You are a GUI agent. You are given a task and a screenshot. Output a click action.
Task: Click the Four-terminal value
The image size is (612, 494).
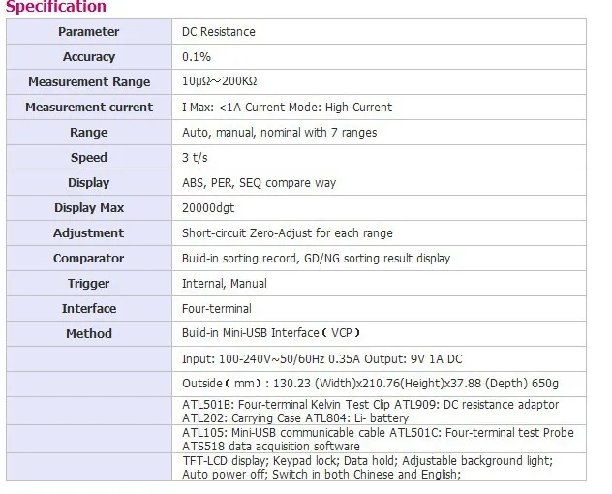(217, 308)
